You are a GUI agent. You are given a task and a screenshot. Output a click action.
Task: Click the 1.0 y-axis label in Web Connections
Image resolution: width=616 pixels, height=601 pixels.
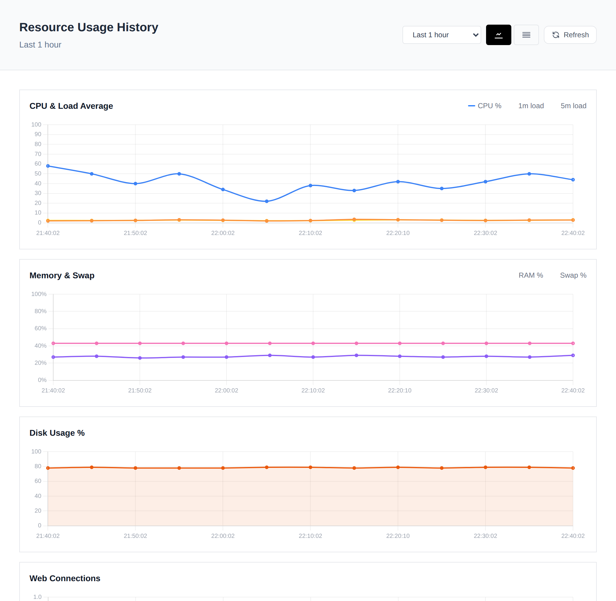(38, 597)
